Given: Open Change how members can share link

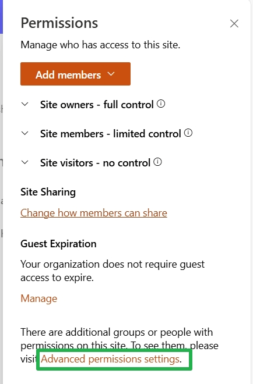Looking at the screenshot, I should click(x=94, y=213).
